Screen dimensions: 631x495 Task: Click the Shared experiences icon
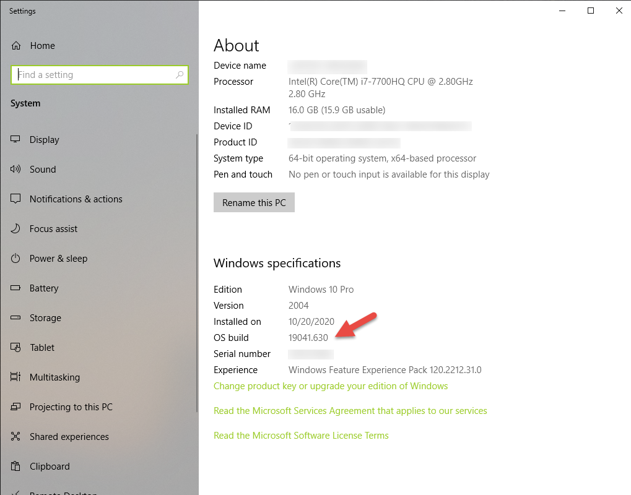click(15, 436)
